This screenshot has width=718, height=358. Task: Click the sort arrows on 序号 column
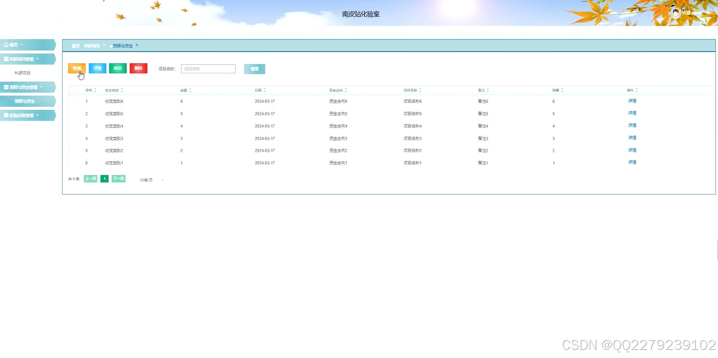[x=94, y=89]
